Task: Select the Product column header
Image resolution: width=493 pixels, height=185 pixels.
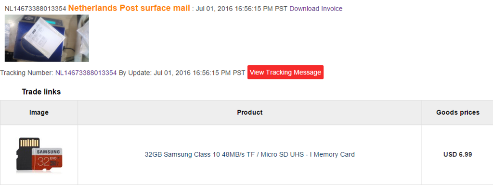Action: point(250,112)
